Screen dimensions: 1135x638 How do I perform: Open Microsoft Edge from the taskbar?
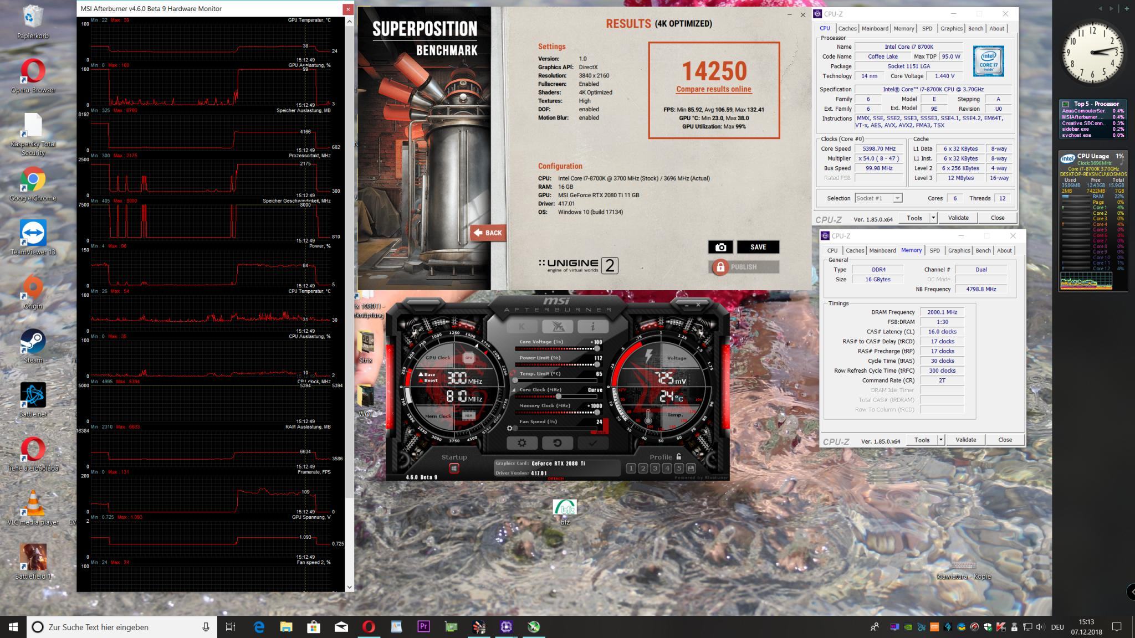(259, 627)
